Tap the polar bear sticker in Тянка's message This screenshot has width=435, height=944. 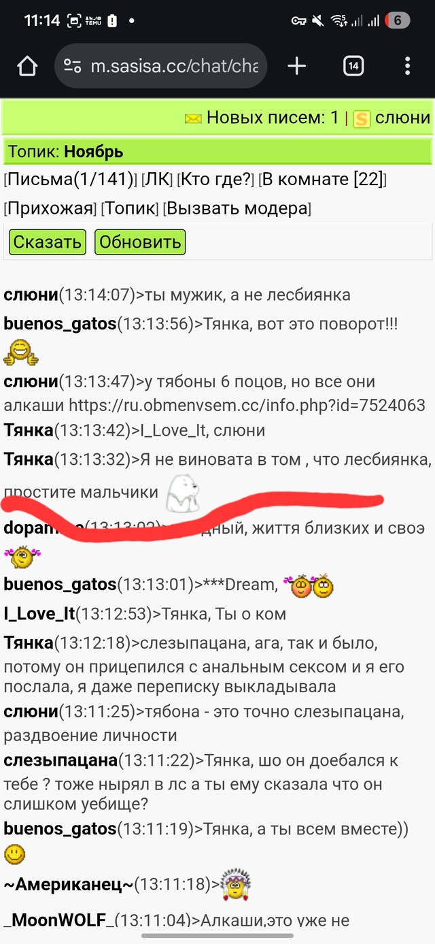(x=183, y=493)
